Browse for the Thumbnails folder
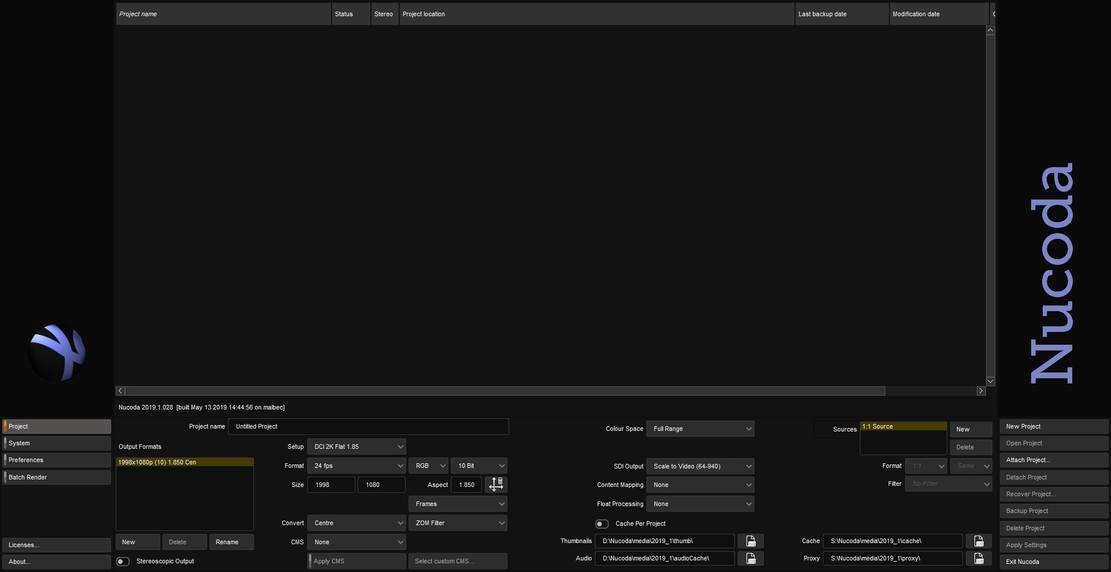The width and height of the screenshot is (1111, 572). (751, 541)
